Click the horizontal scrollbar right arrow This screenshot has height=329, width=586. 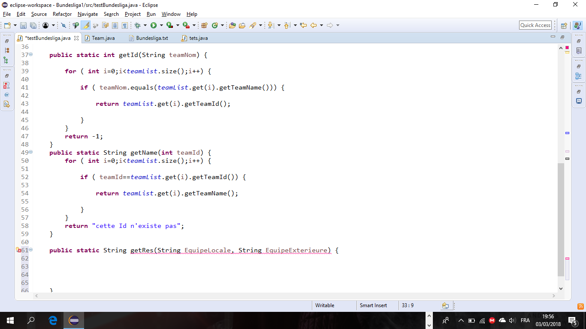[553, 296]
